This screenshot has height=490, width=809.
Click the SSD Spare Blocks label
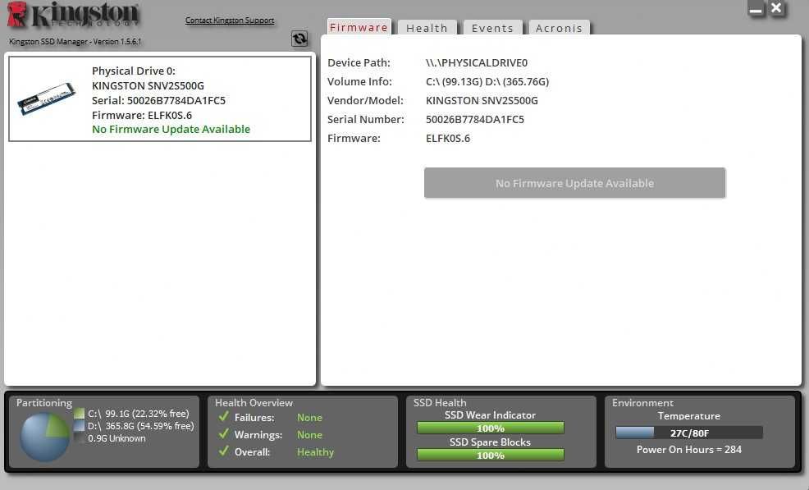pos(490,442)
